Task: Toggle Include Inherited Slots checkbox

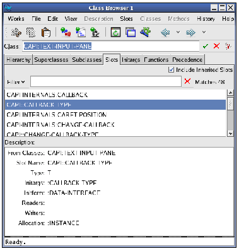Action: (x=171, y=69)
